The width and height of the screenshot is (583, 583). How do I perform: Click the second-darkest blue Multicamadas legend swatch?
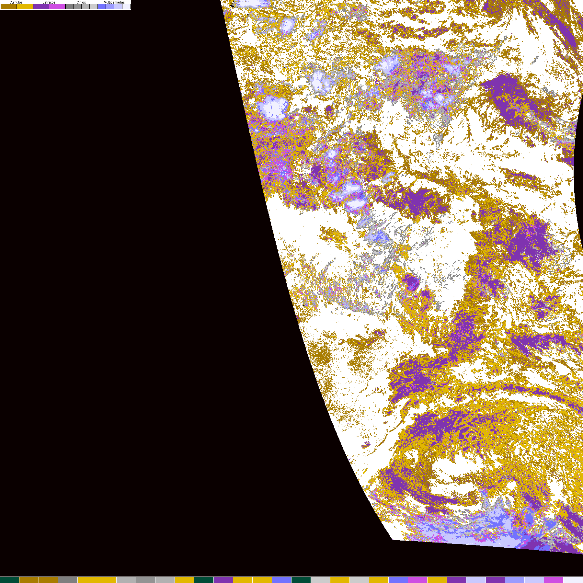pos(110,6)
